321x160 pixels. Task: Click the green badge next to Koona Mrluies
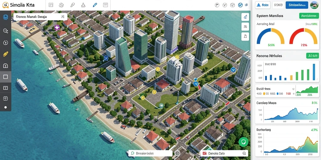coord(313,56)
